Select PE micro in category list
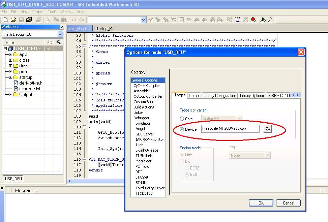Screen dimensions: 328x222 point(142,167)
